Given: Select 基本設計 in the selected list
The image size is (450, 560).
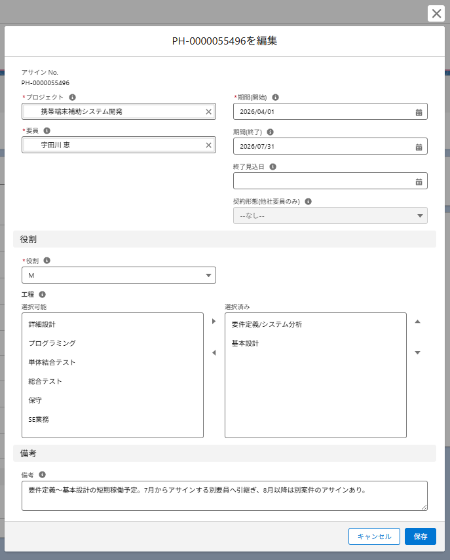Looking at the screenshot, I should pos(245,343).
